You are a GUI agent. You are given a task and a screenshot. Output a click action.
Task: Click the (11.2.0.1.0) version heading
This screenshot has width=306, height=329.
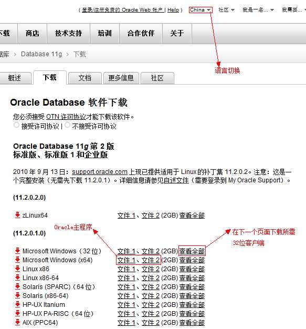click(29, 233)
